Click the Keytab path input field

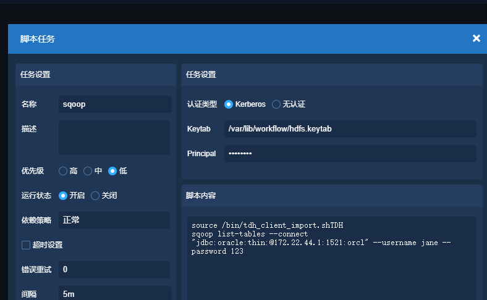[x=350, y=129]
